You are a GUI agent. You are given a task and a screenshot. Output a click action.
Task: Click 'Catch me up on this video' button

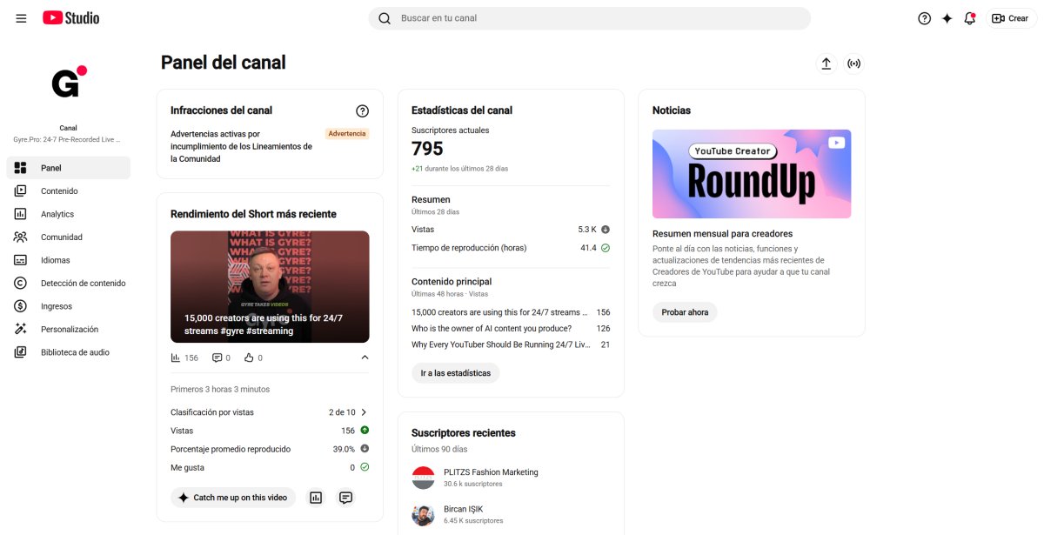[x=233, y=498]
